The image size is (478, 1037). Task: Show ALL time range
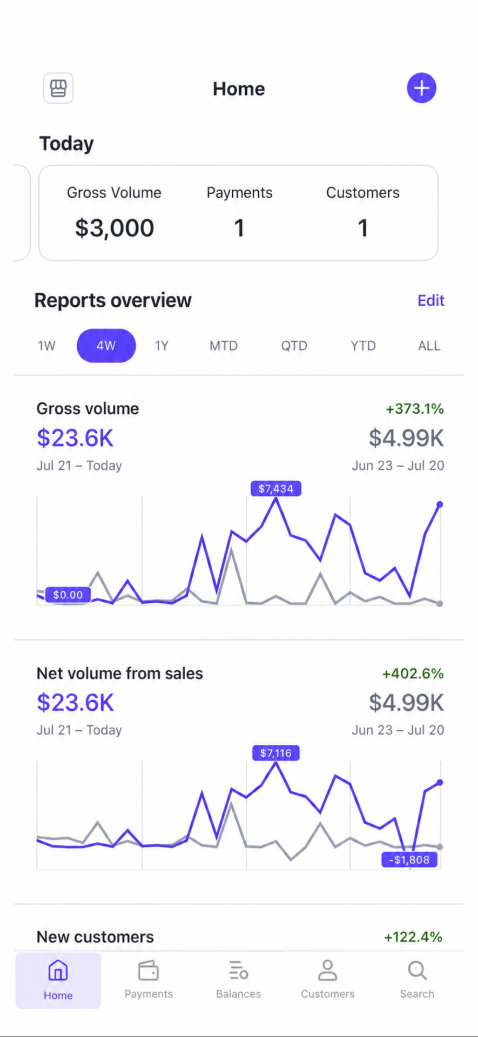click(429, 346)
